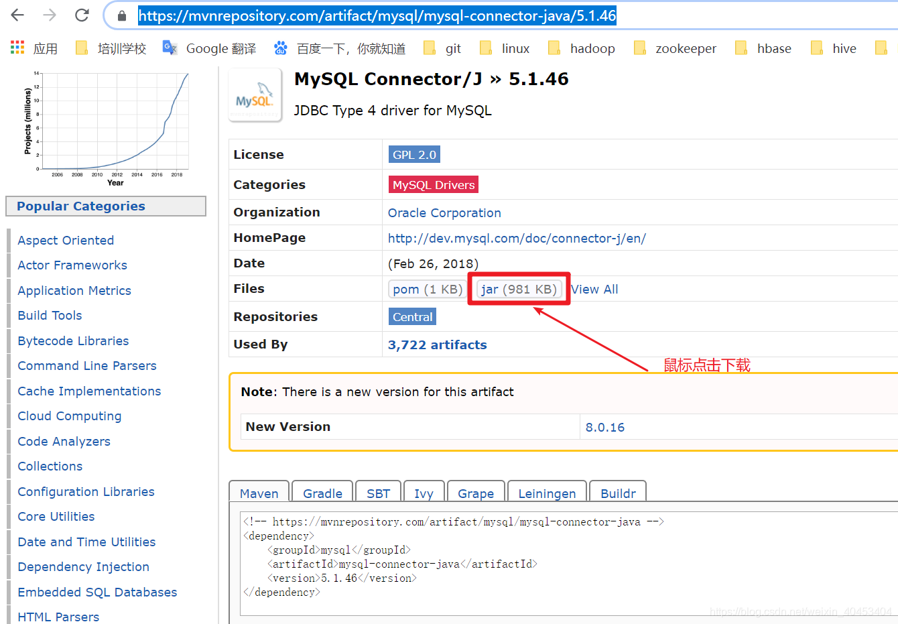Open the Bytecode Libraries category
Viewport: 898px width, 624px height.
tap(73, 340)
